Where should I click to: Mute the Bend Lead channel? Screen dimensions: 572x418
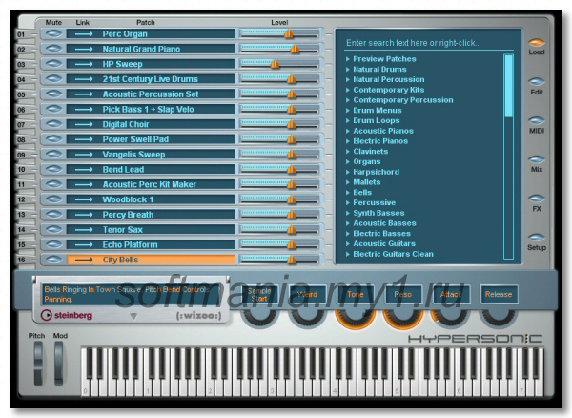pyautogui.click(x=54, y=169)
